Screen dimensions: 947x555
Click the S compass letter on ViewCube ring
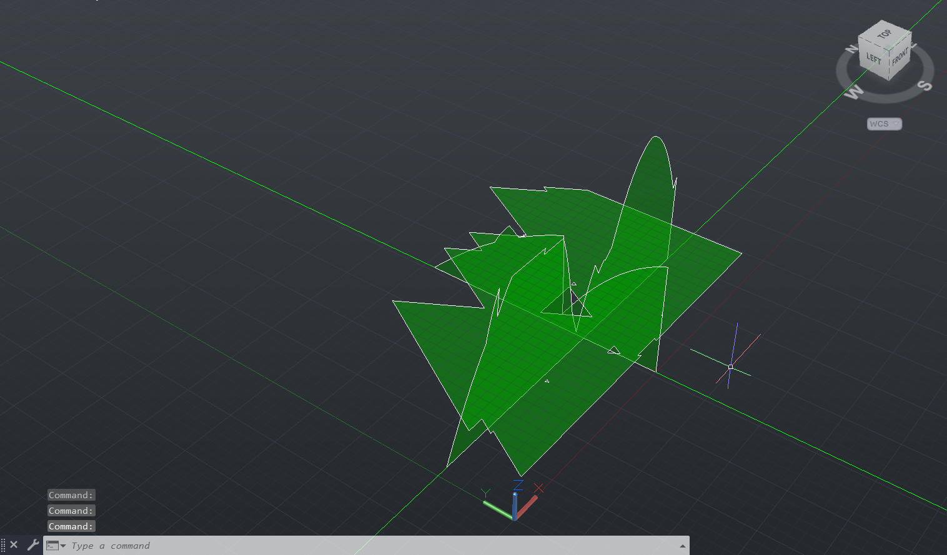click(x=925, y=86)
